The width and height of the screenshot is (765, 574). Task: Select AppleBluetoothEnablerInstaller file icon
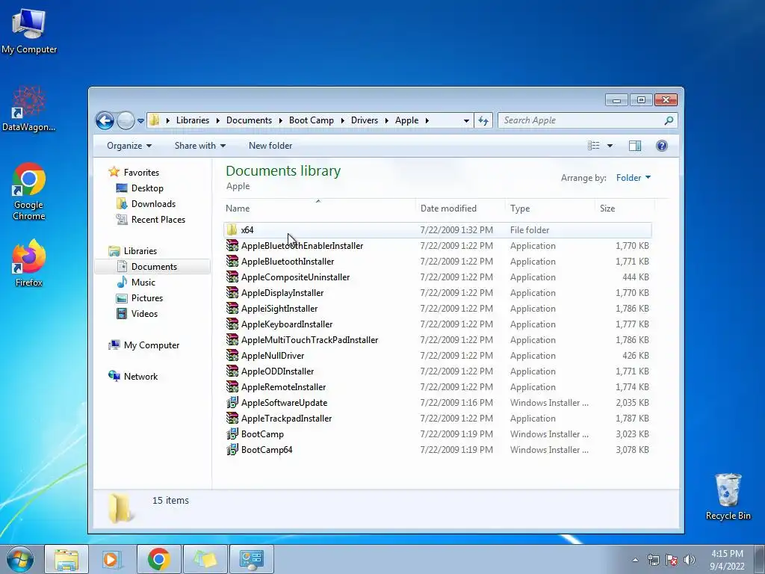coord(232,245)
